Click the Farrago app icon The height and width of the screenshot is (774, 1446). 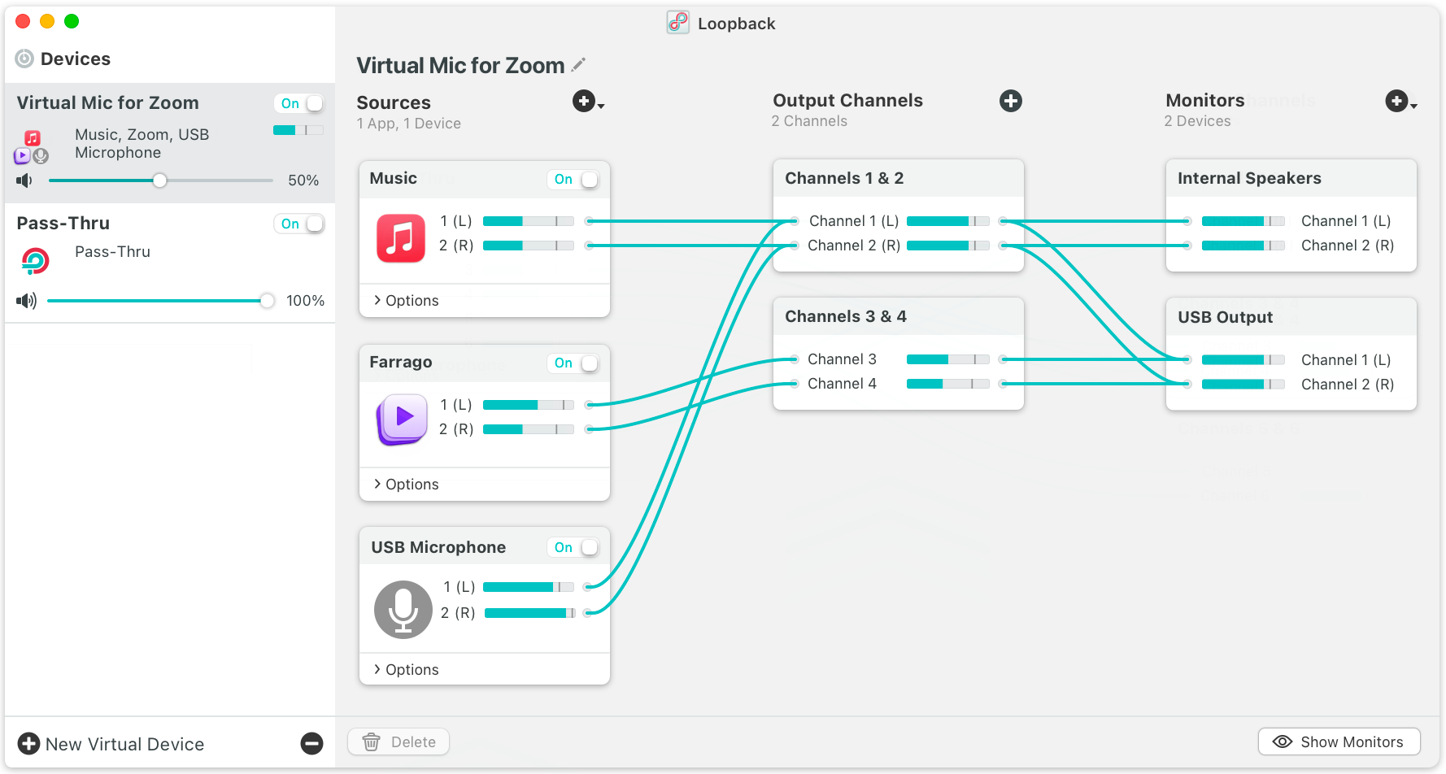click(x=401, y=420)
